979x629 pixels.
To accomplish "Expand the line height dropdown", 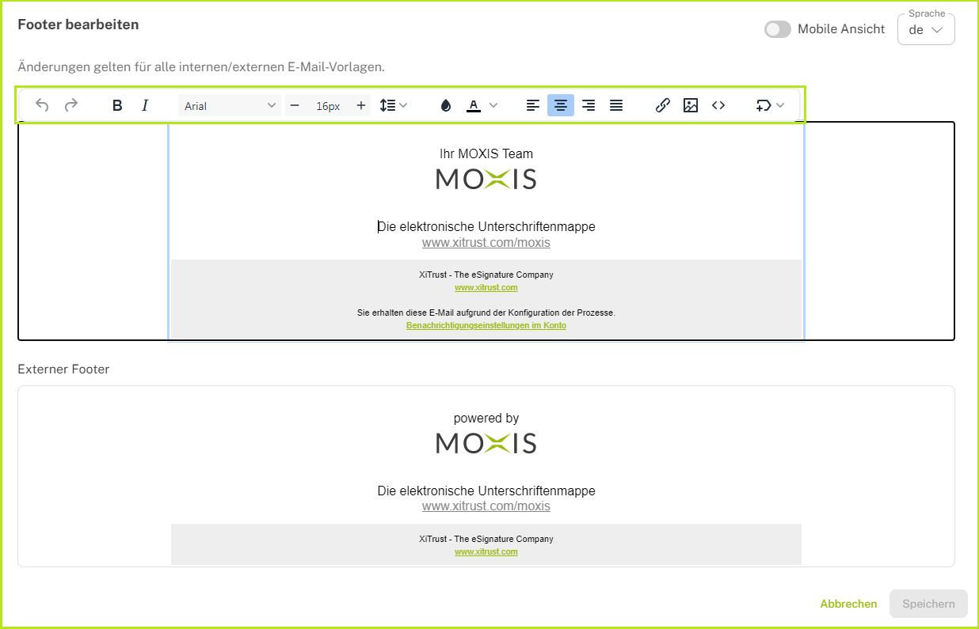I will pyautogui.click(x=393, y=105).
